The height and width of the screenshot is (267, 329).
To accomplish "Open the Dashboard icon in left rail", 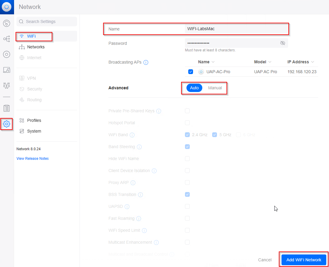I will coord(7,23).
